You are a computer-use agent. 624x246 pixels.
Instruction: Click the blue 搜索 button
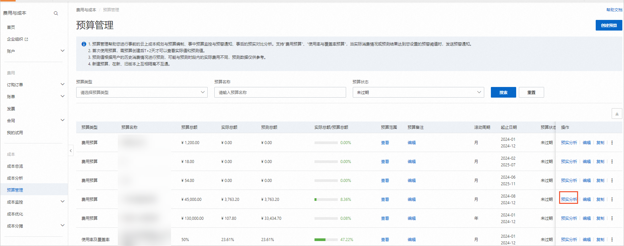tap(503, 92)
